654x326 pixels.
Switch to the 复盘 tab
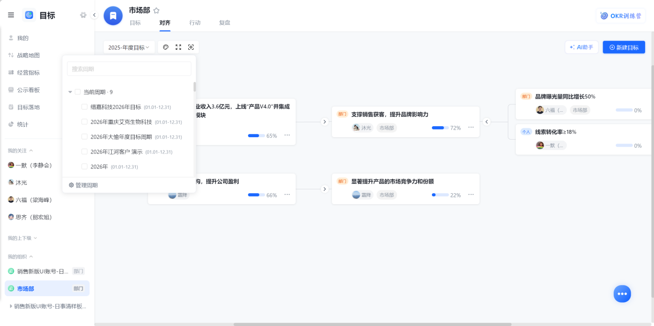(225, 23)
